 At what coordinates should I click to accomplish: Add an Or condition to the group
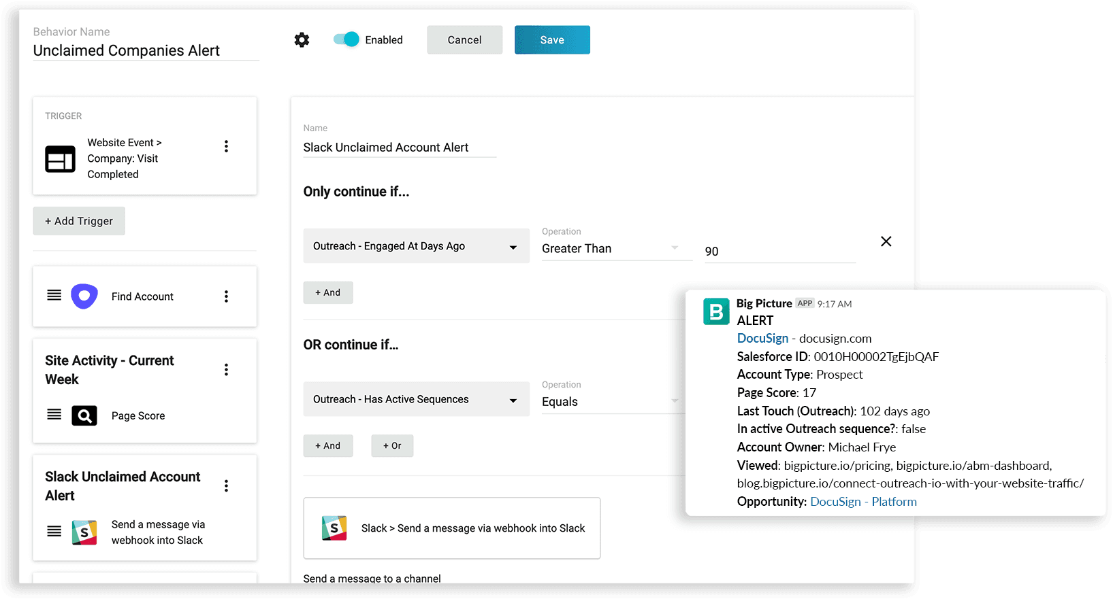(392, 446)
